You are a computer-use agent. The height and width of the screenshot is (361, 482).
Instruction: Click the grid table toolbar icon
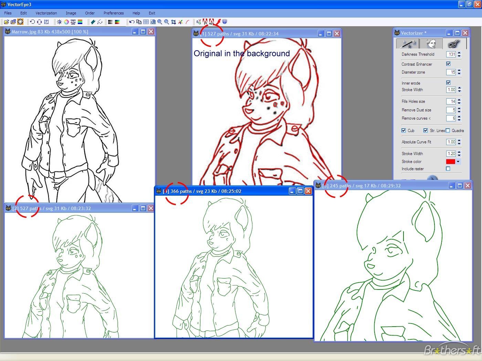click(x=146, y=22)
